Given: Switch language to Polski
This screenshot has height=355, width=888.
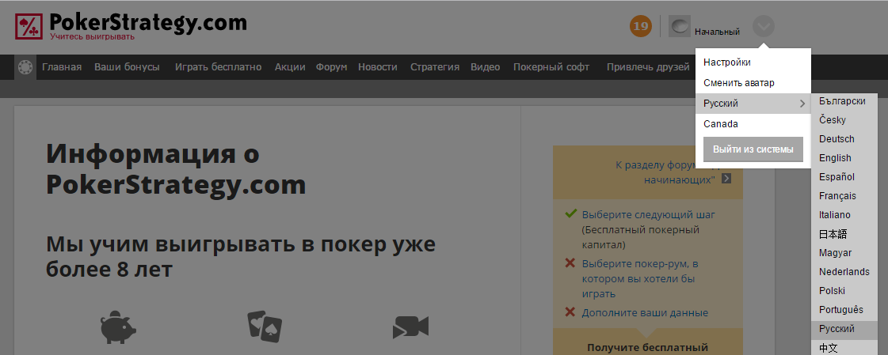Looking at the screenshot, I should 844,290.
